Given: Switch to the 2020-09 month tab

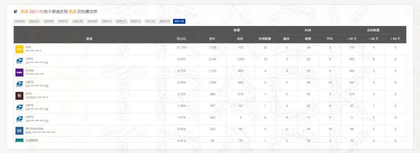Looking at the screenshot, I should click(92, 21).
